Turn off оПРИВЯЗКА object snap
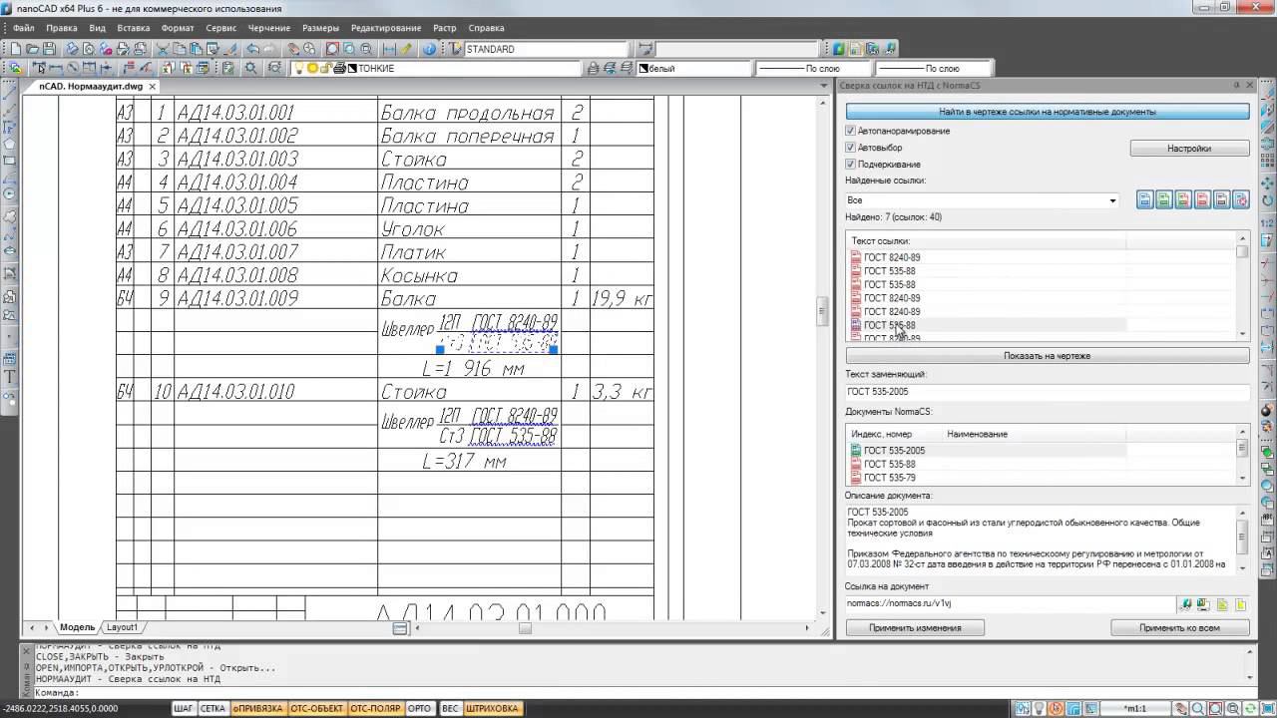This screenshot has width=1277, height=718. pyautogui.click(x=257, y=709)
